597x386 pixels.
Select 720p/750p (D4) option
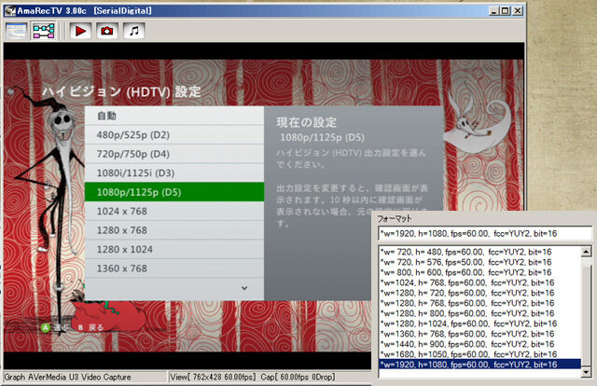tap(174, 154)
